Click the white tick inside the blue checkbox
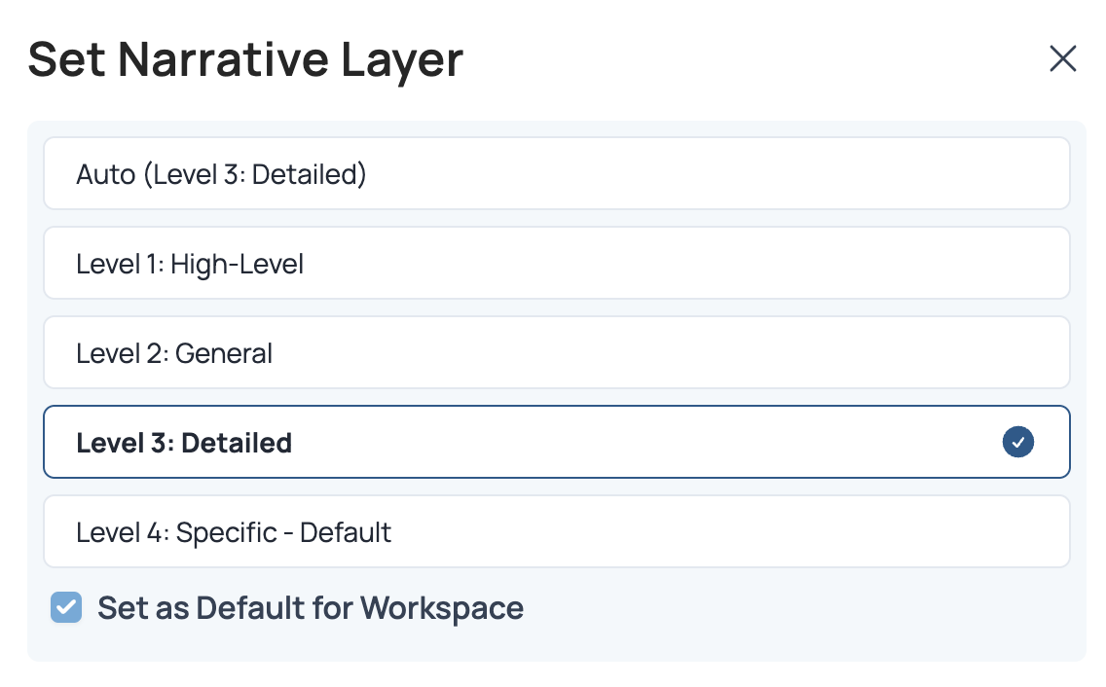Image resolution: width=1106 pixels, height=687 pixels. click(66, 608)
